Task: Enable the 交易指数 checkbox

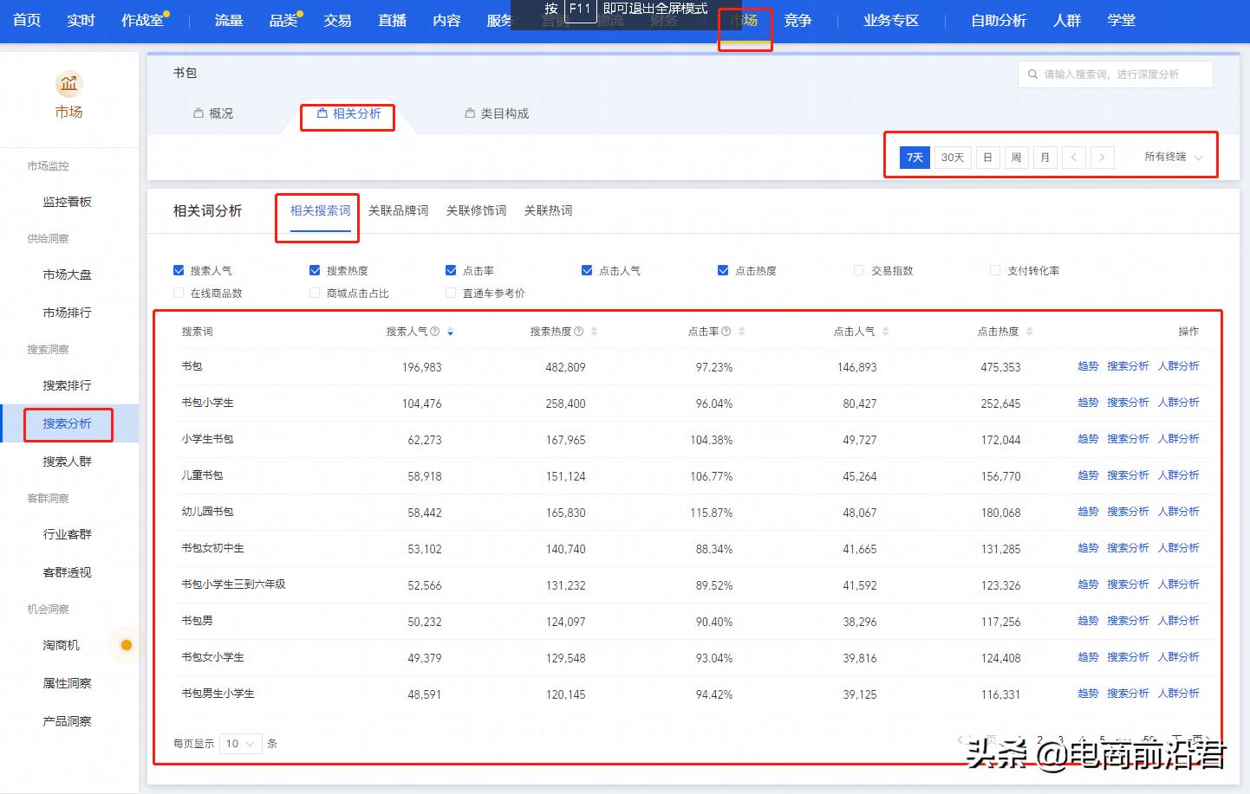Action: 859,270
